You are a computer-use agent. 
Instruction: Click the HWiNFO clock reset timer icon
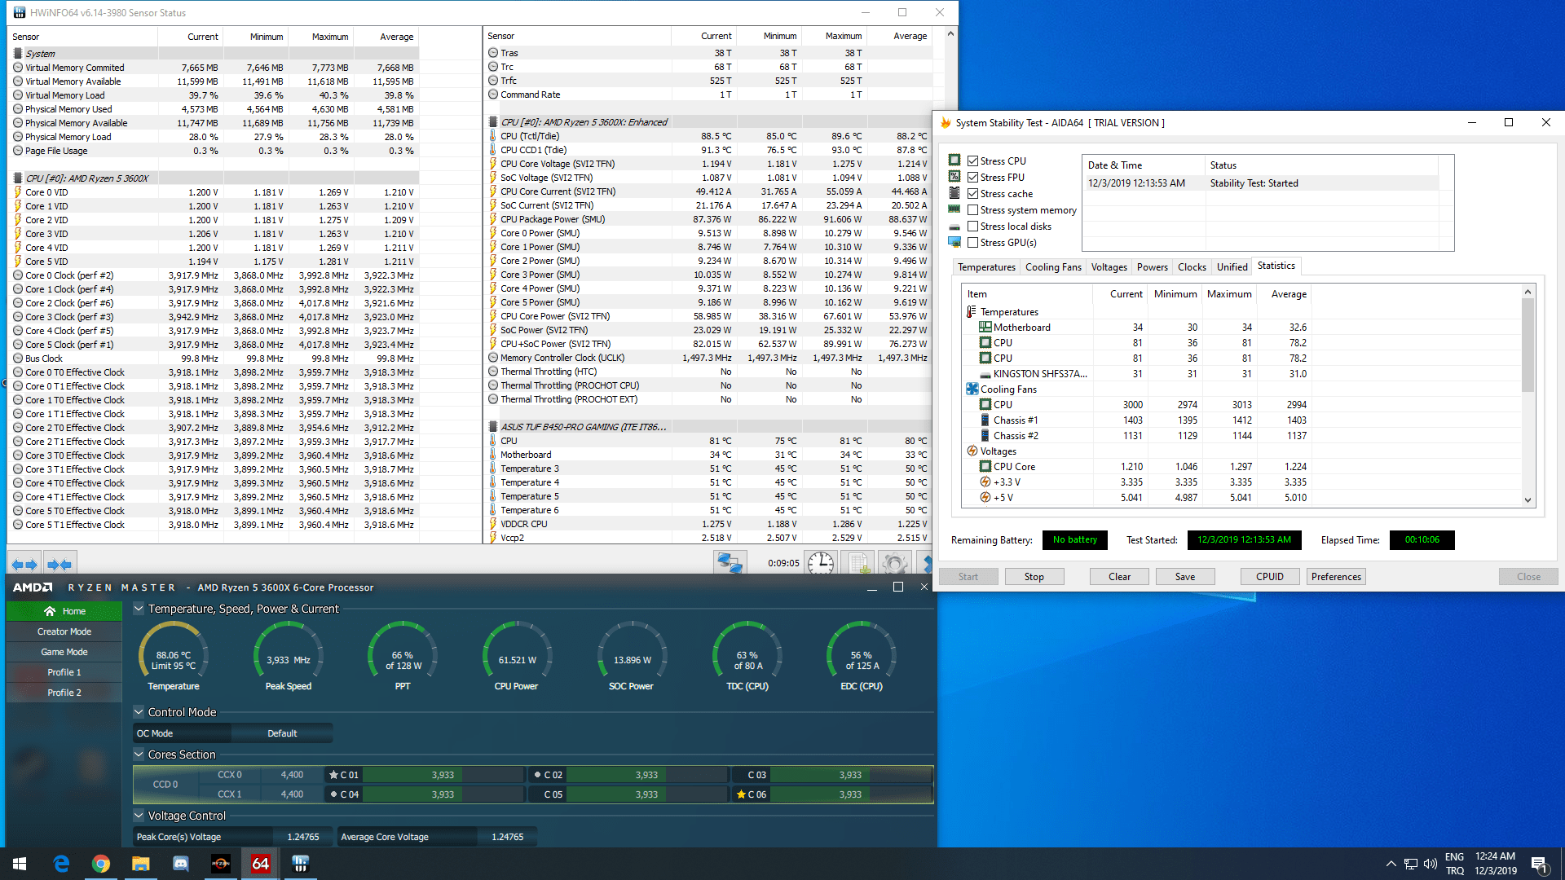[820, 563]
